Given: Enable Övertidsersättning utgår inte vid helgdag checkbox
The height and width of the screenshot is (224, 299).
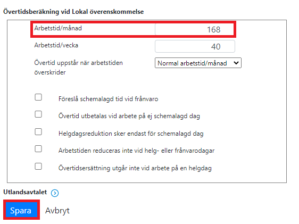Looking at the screenshot, I should tap(38, 166).
